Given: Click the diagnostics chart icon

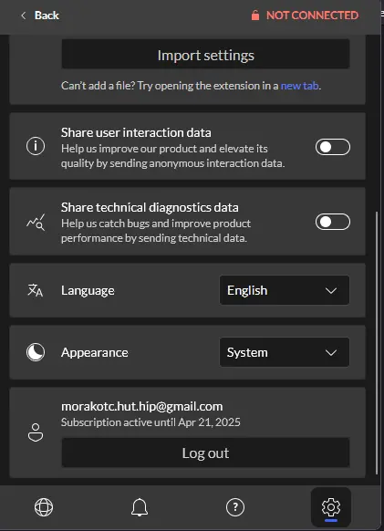Looking at the screenshot, I should coord(36,222).
